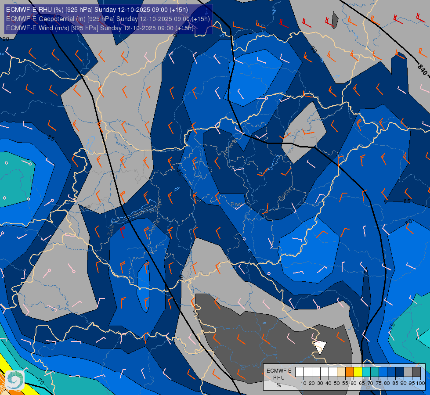Select the cyan 65-70 legend swatch
Viewport: 430px width, 395px height.
pyautogui.click(x=366, y=372)
